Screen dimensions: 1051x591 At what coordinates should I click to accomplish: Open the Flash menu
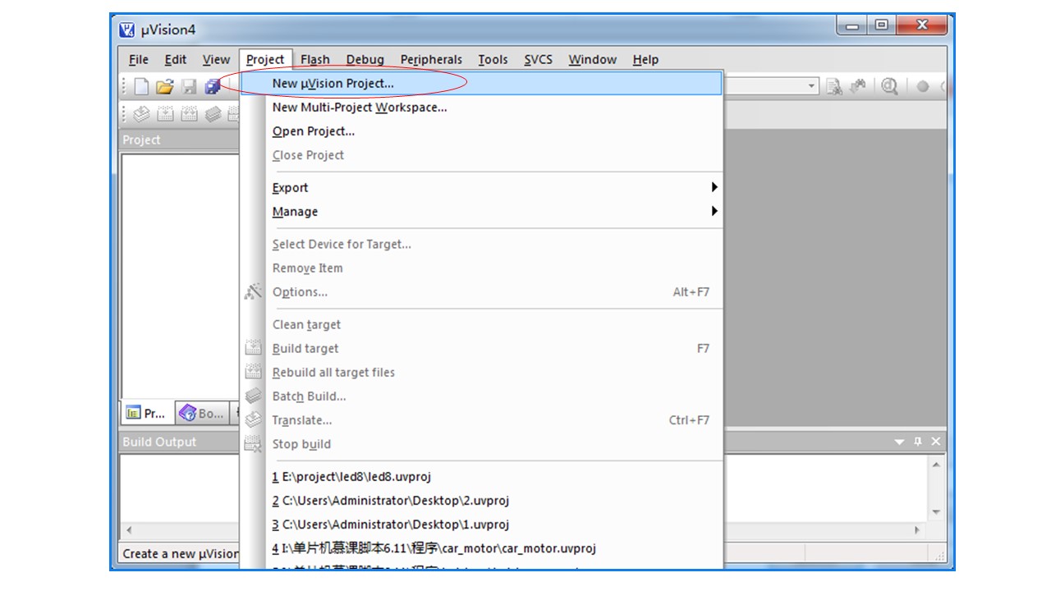315,59
